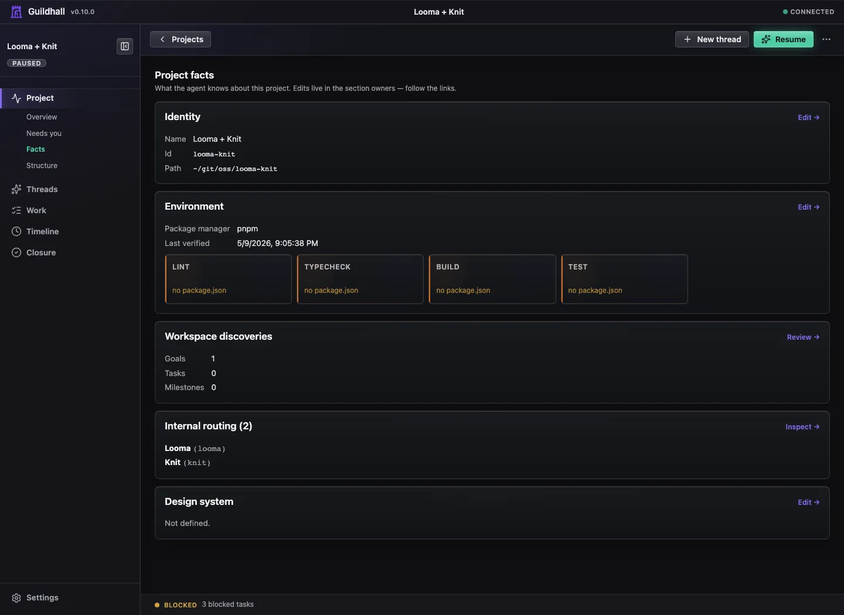Select Structure sub-item
This screenshot has width=844, height=615.
coord(42,166)
